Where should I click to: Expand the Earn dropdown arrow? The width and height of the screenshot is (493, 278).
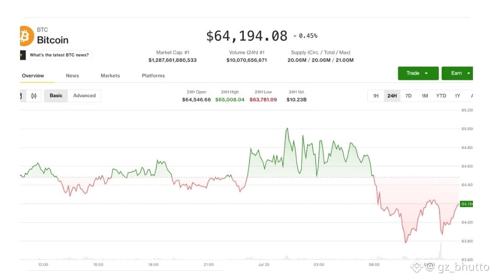[x=468, y=73]
